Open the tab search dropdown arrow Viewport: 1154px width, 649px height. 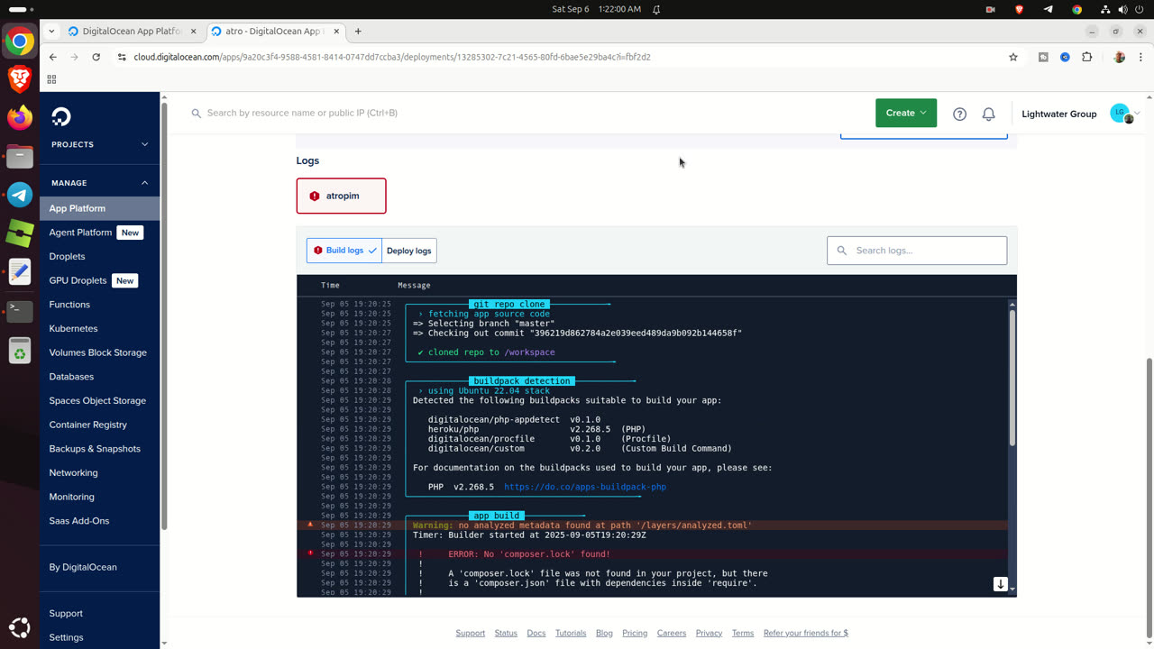coord(51,31)
